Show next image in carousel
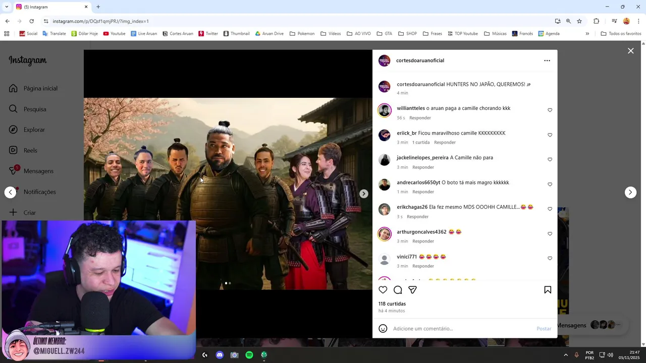 363,194
